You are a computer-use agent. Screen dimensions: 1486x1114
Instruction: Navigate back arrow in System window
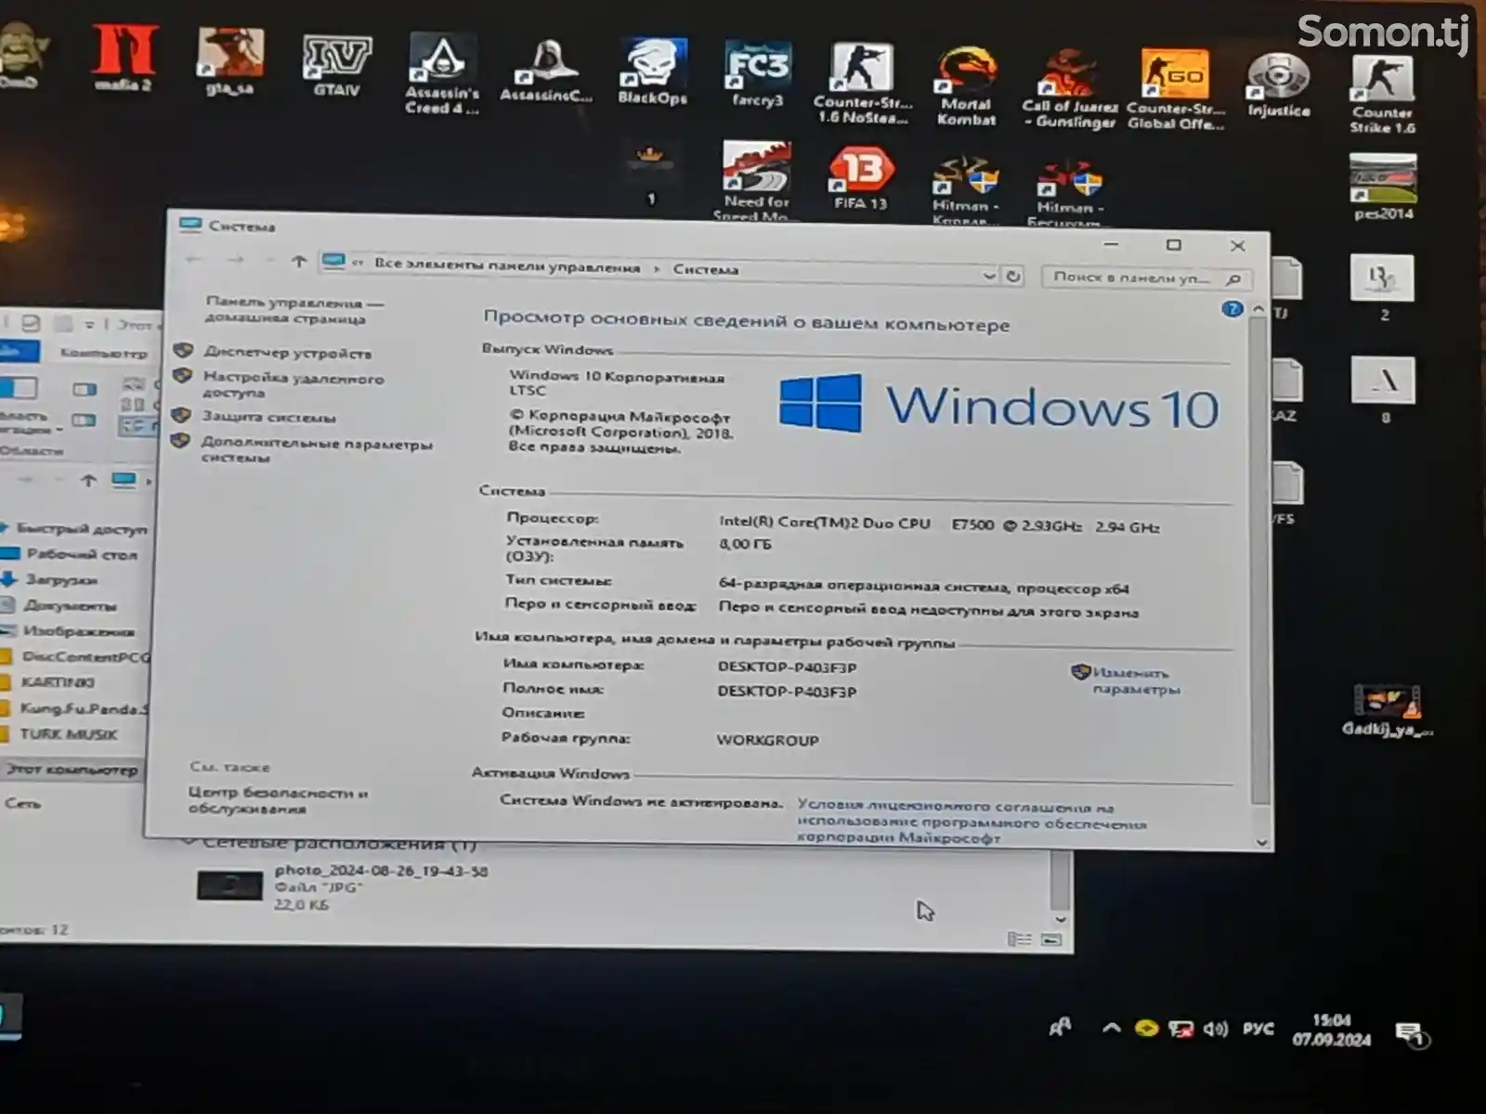(193, 260)
